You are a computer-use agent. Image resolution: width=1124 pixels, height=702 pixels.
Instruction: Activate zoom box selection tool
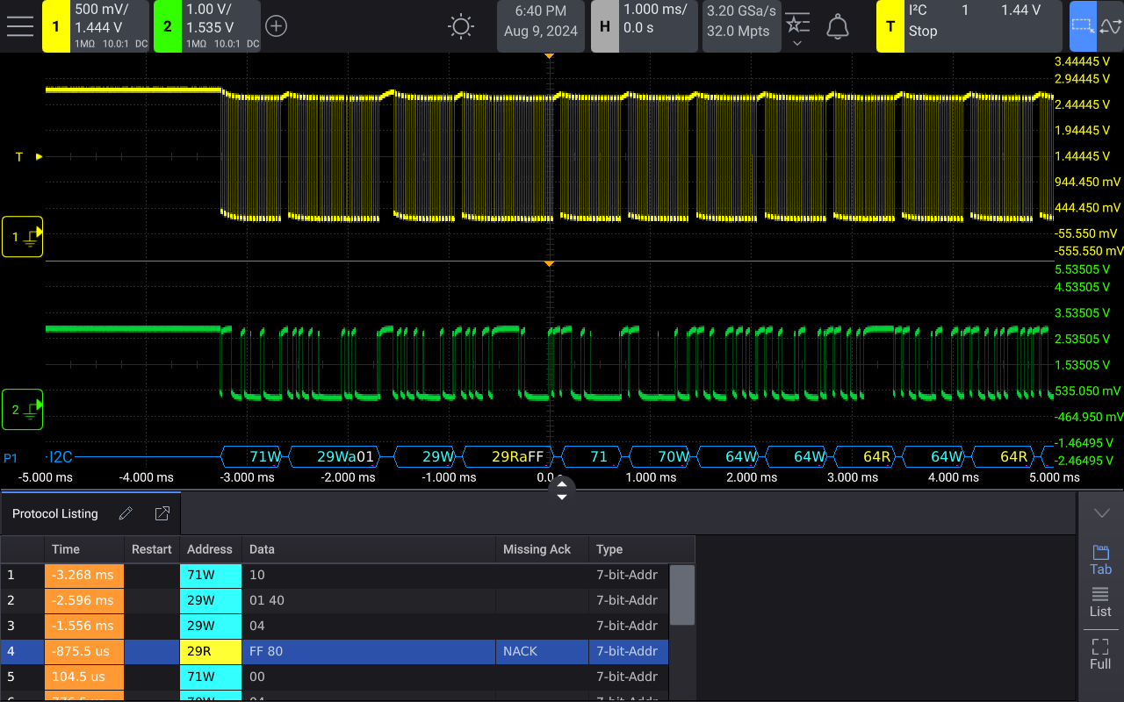pos(1083,26)
